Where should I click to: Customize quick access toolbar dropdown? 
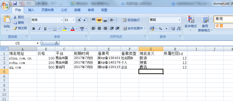pyautogui.click(x=39, y=3)
